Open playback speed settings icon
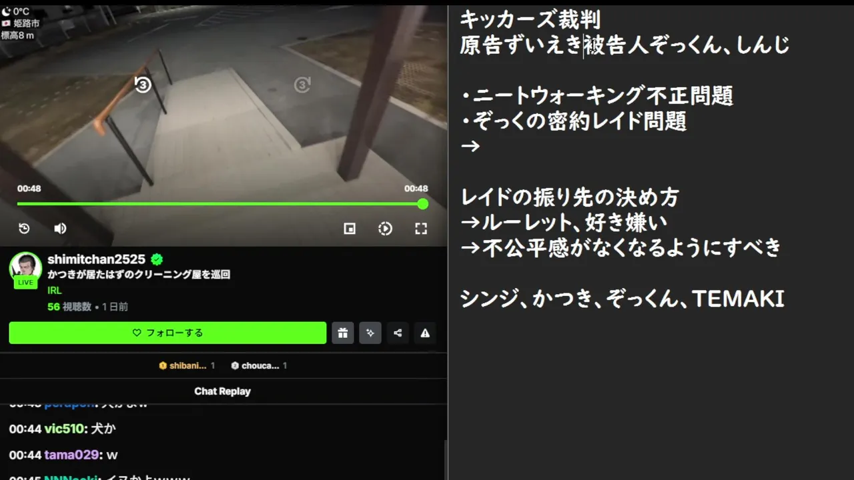Screen dimensions: 854x480 pyautogui.click(x=385, y=229)
